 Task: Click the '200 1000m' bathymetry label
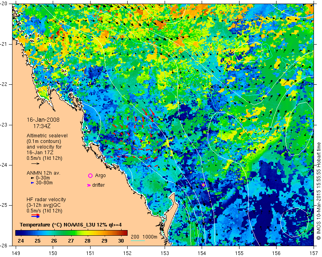tap(144, 237)
